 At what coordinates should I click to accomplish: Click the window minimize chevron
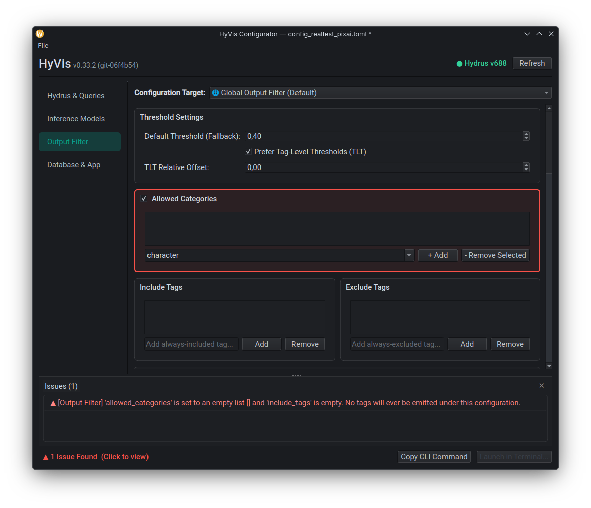click(x=527, y=34)
